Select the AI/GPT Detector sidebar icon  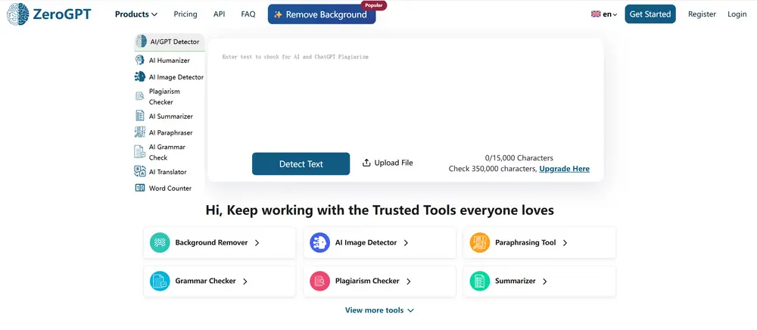tap(141, 42)
